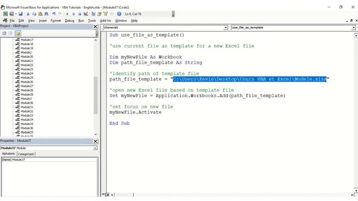This screenshot has height=201, width=358.
Task: Open the Insert menu
Action: click(x=43, y=21)
